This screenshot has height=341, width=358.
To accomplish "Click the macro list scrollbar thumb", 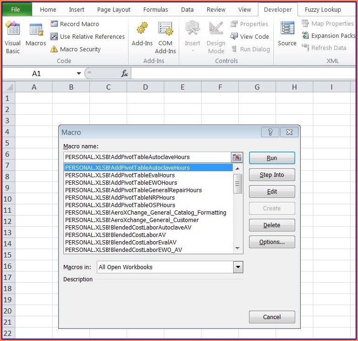I will (x=237, y=184).
